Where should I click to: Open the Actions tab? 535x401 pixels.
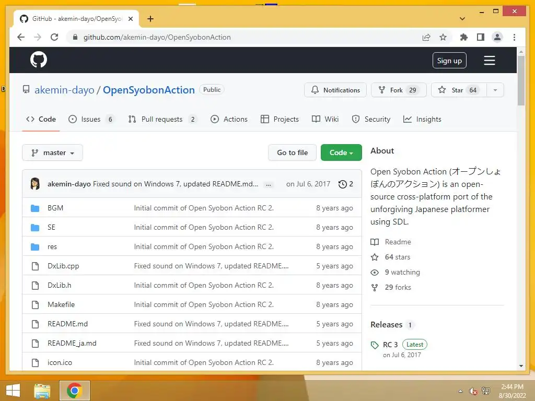(x=229, y=120)
